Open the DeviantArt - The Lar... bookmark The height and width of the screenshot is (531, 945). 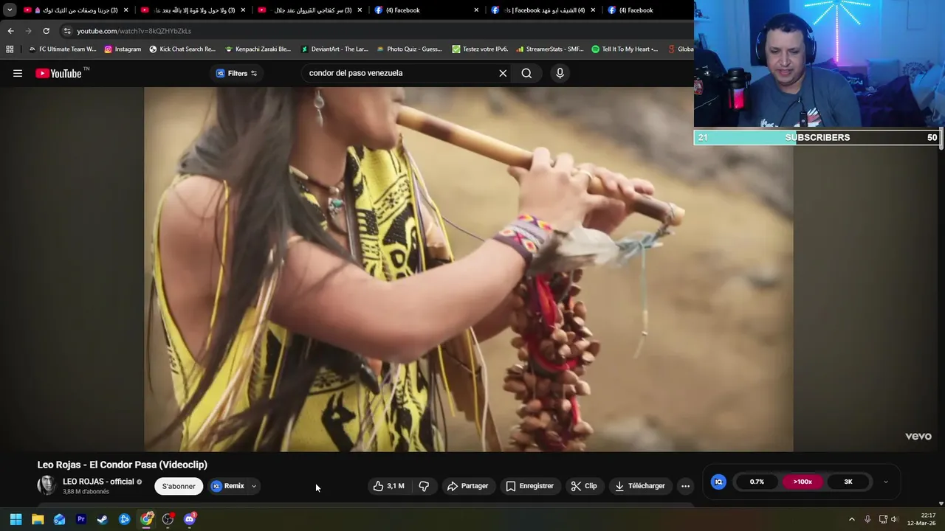[x=334, y=49]
